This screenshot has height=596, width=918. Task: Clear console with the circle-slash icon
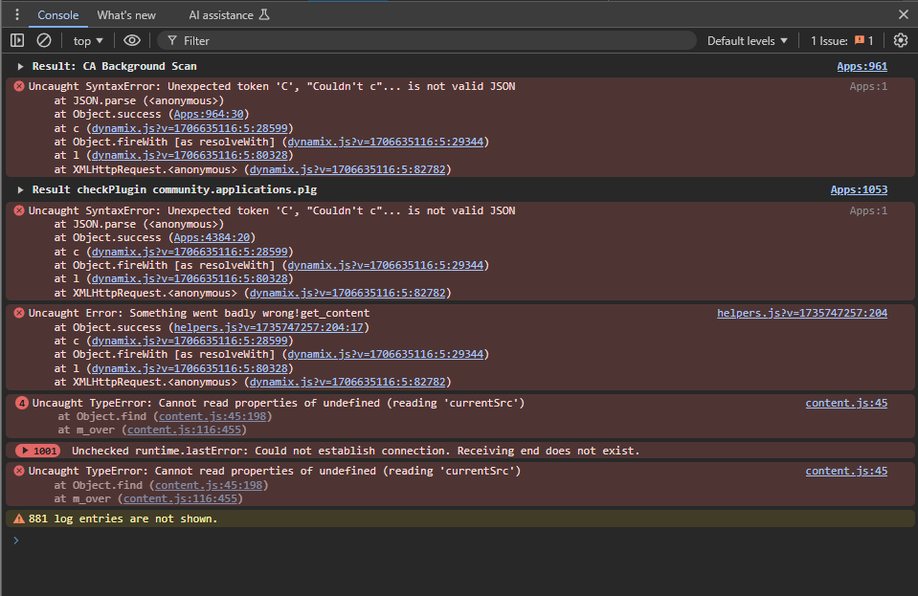tap(44, 40)
